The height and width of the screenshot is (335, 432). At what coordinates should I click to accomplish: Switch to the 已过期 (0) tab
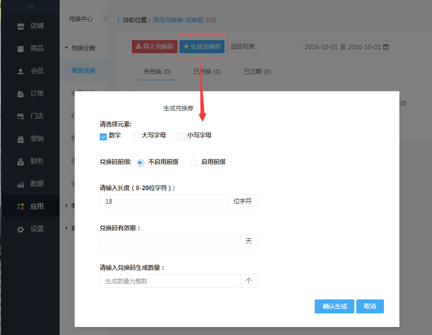tap(257, 72)
